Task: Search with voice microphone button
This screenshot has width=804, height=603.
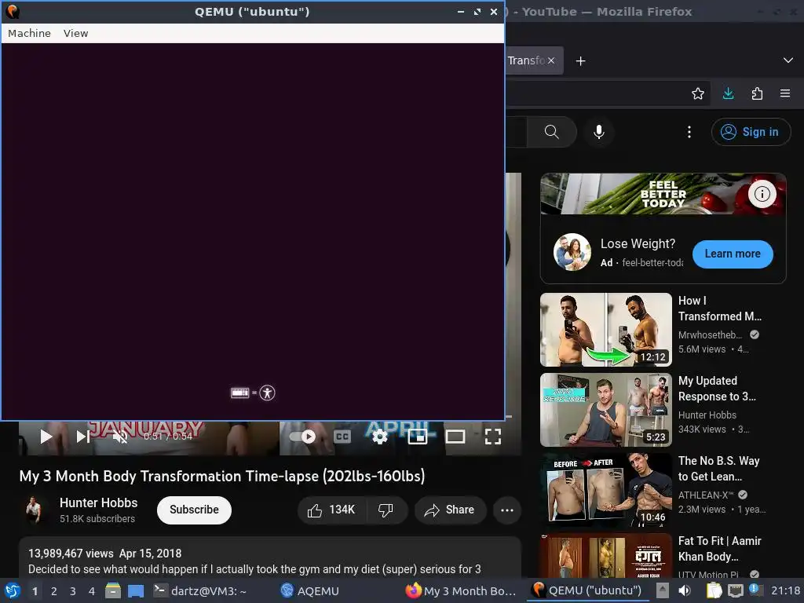Action: (599, 132)
